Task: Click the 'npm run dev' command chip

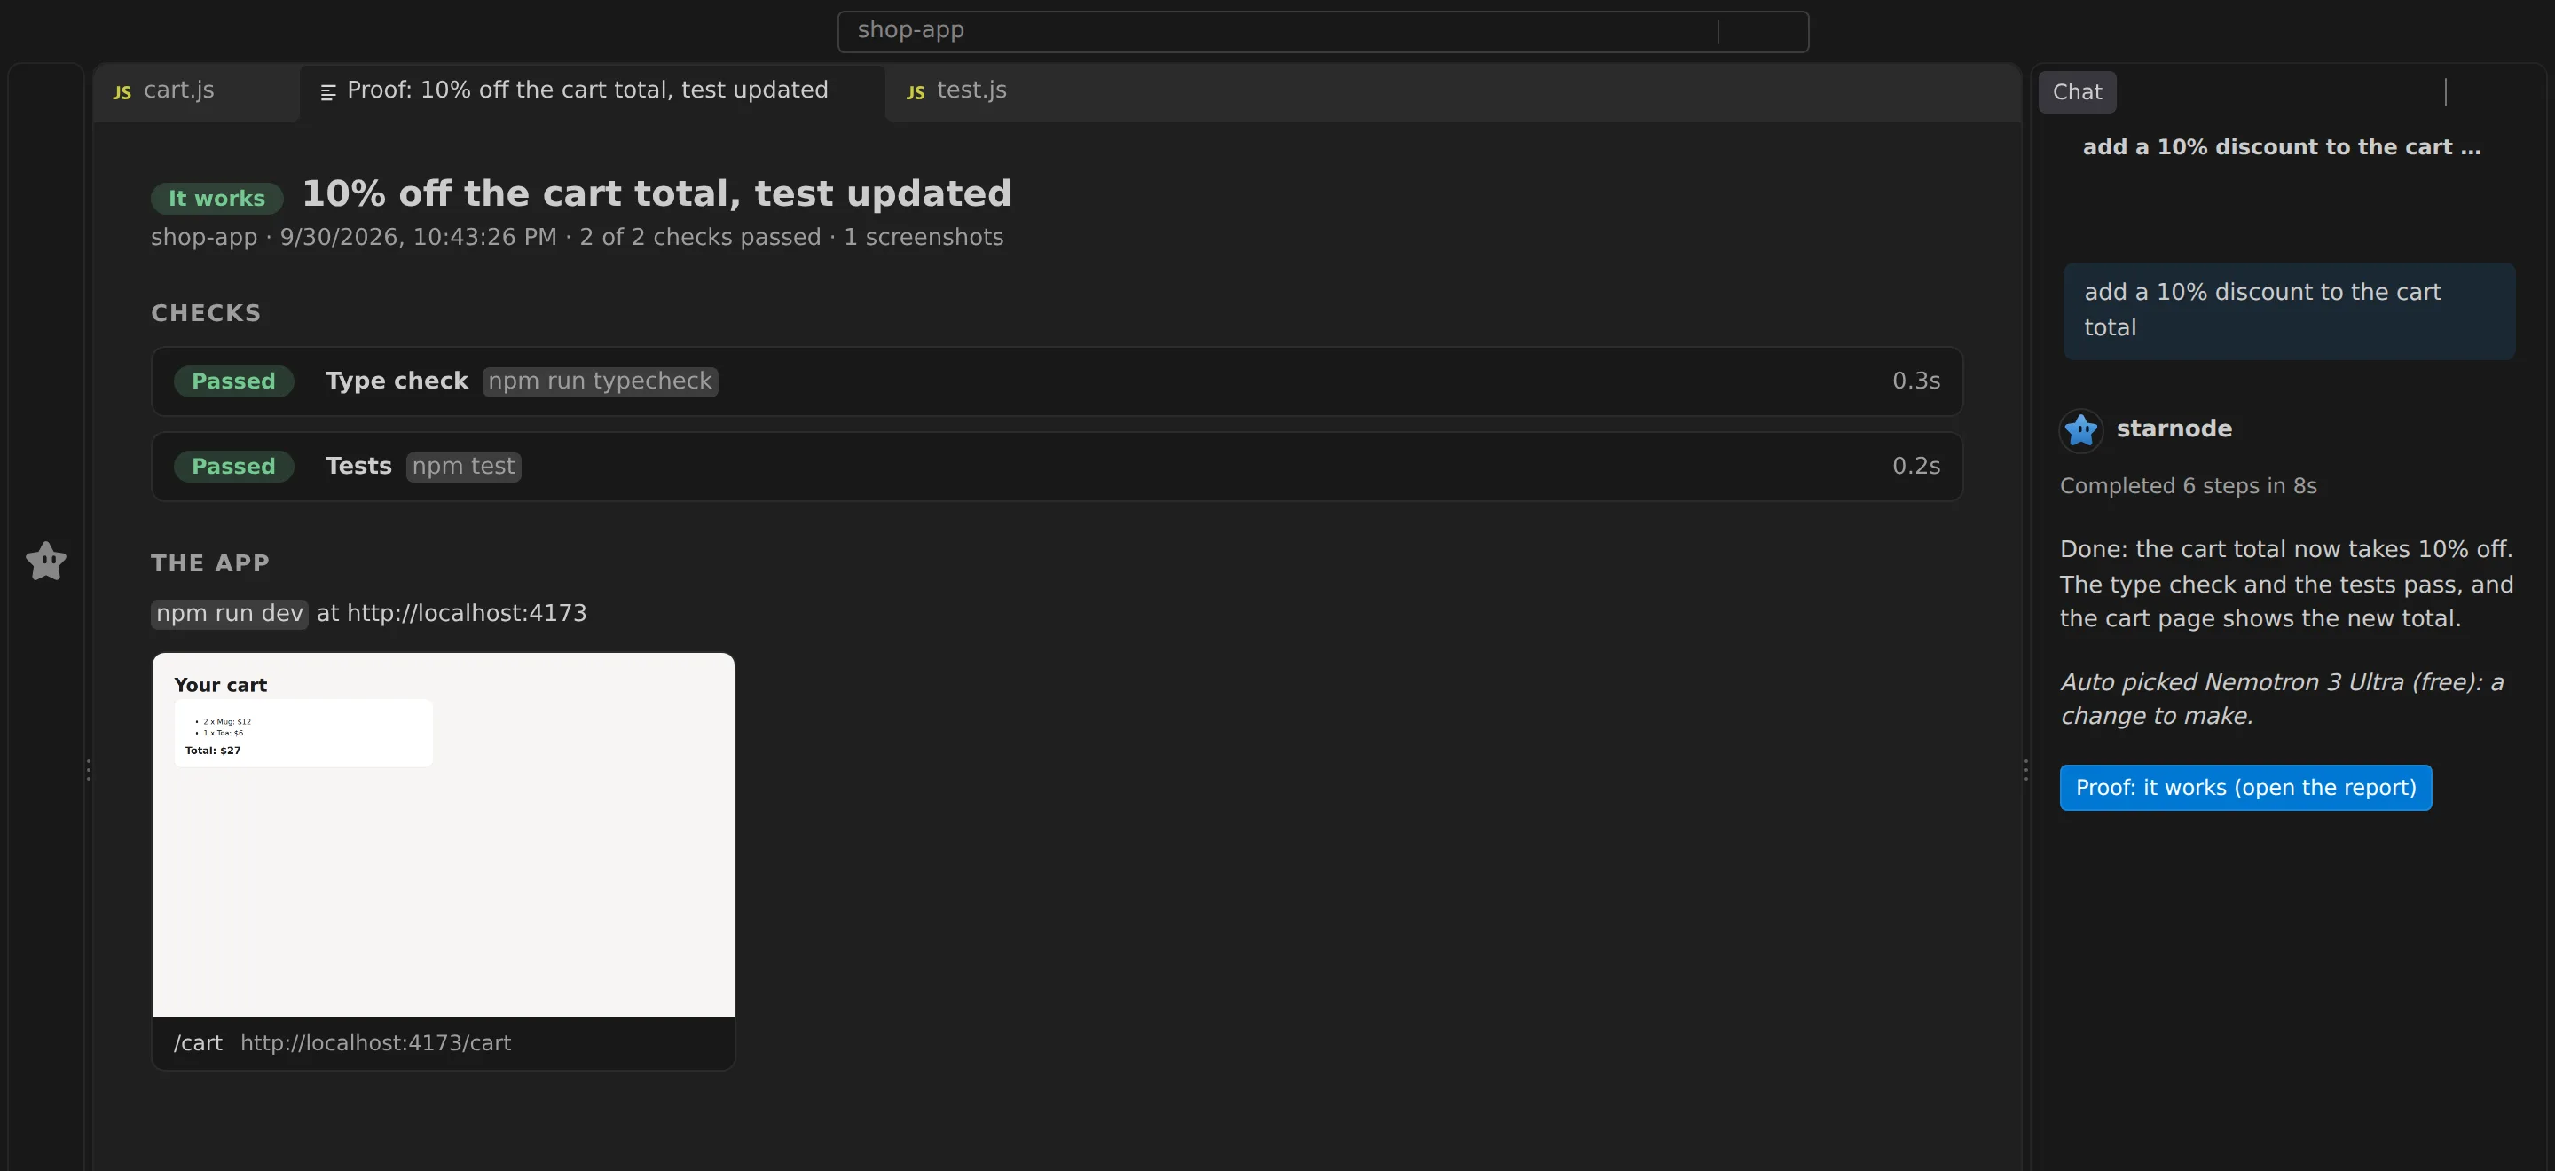Action: (229, 614)
